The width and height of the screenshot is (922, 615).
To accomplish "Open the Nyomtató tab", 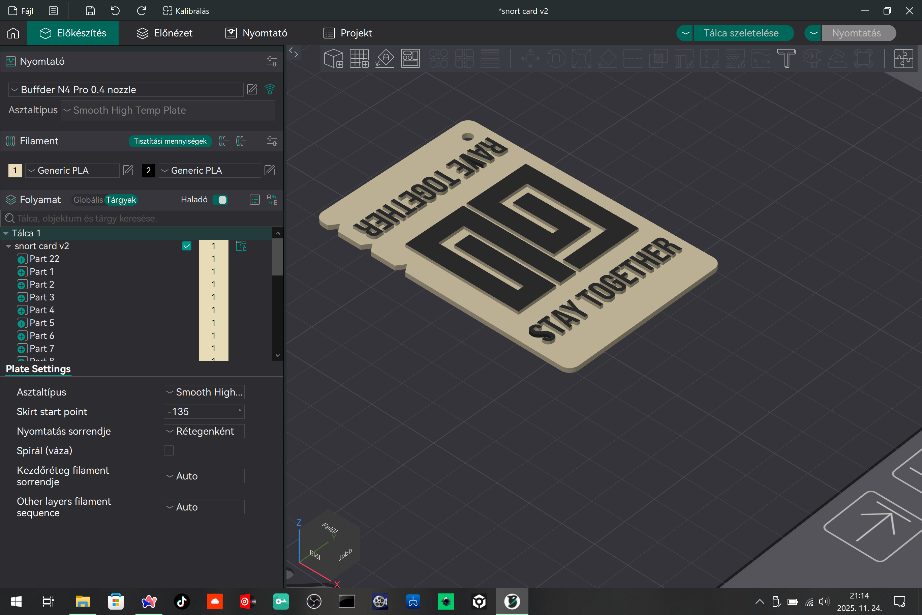I will click(x=256, y=33).
